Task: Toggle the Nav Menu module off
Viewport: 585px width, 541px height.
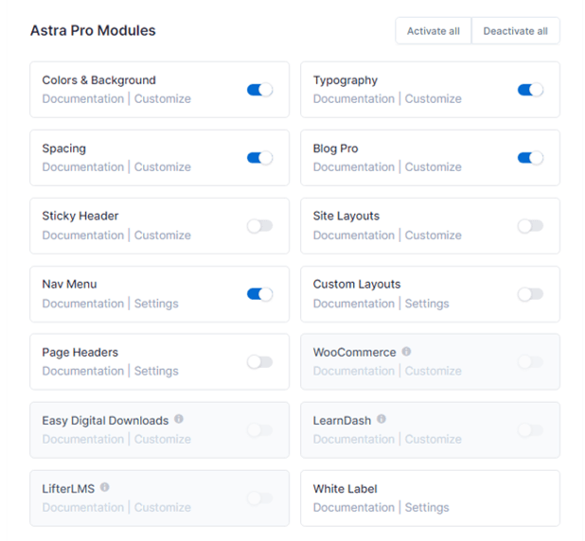Action: (260, 294)
